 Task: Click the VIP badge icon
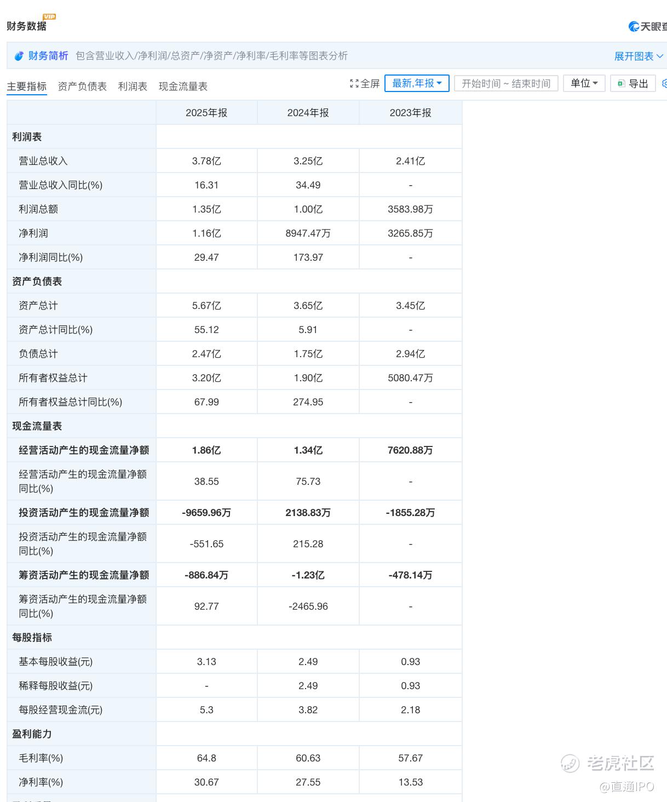[x=49, y=17]
